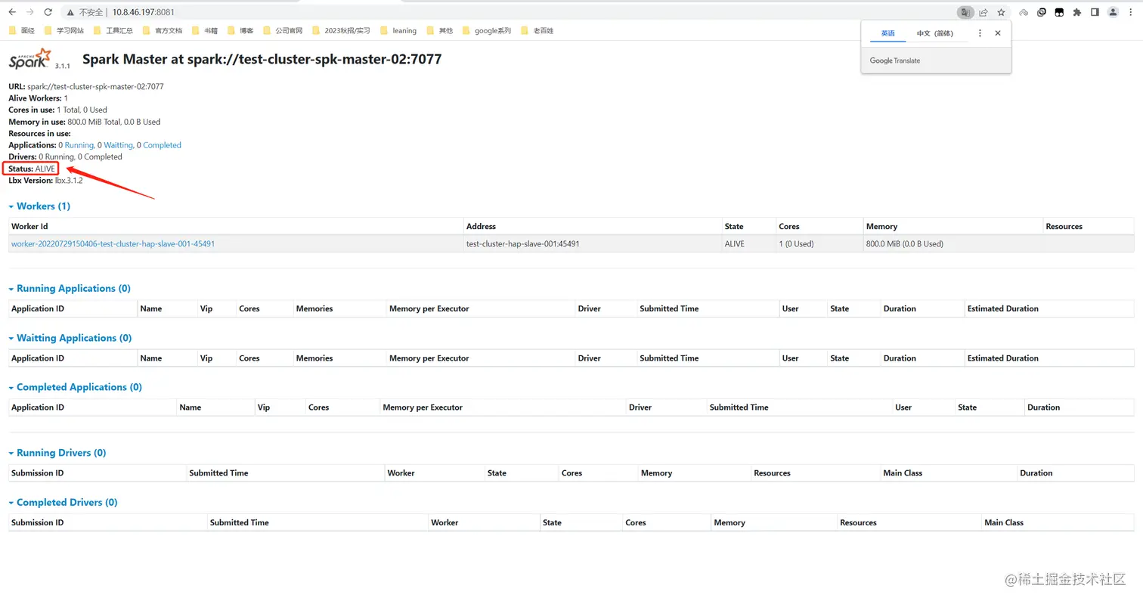
Task: Click the overlapping-squares extension icon
Action: coord(1042,12)
